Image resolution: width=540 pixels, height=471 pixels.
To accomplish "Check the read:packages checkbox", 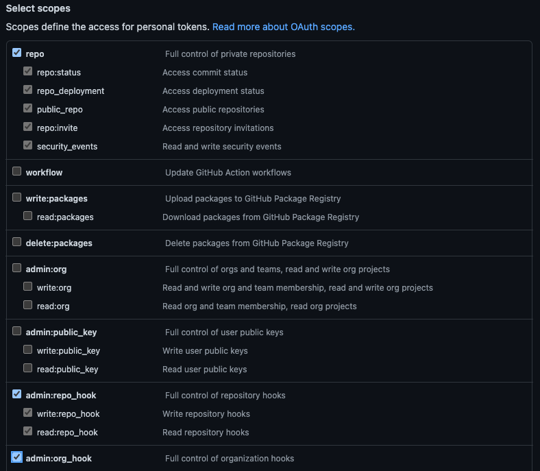I will pyautogui.click(x=28, y=216).
